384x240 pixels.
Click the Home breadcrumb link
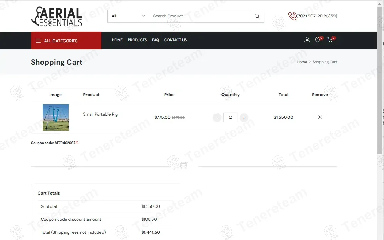(x=302, y=62)
